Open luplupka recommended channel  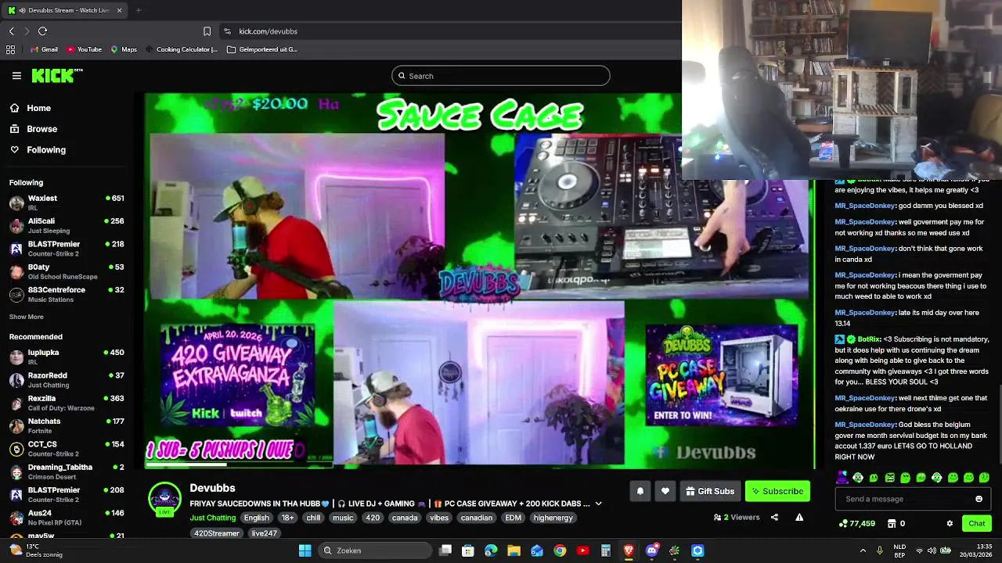coord(67,357)
